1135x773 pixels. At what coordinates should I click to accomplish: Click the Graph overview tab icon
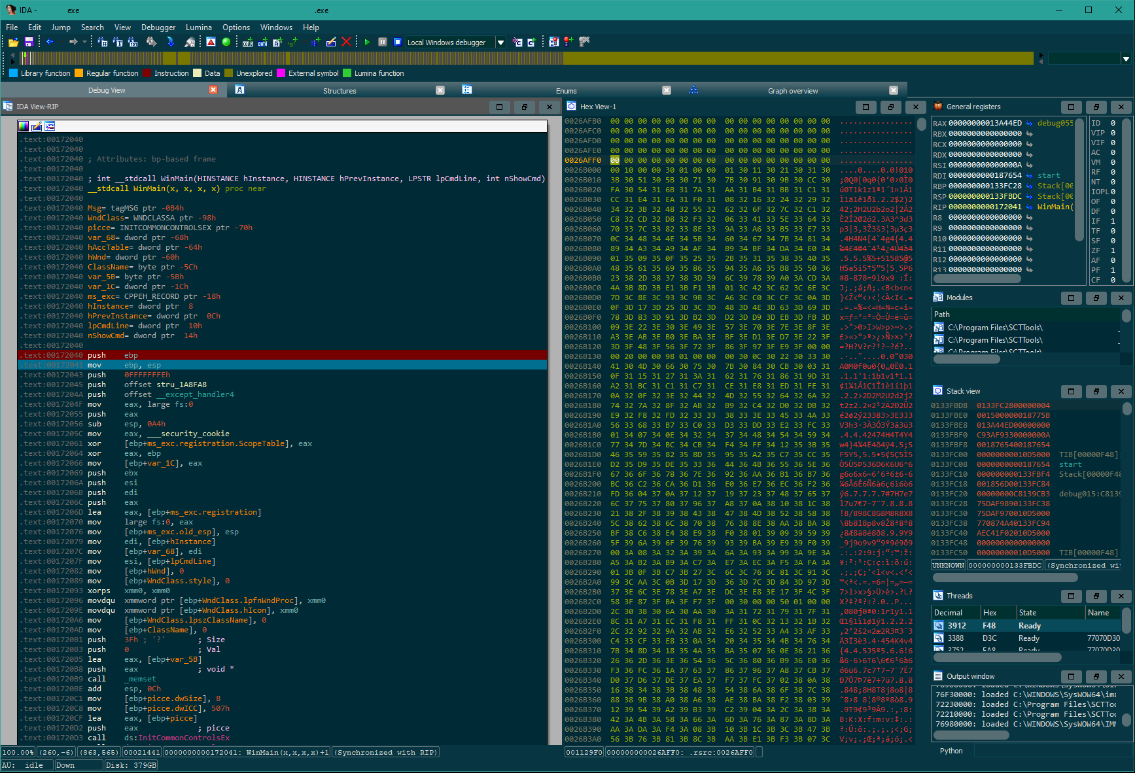[694, 90]
